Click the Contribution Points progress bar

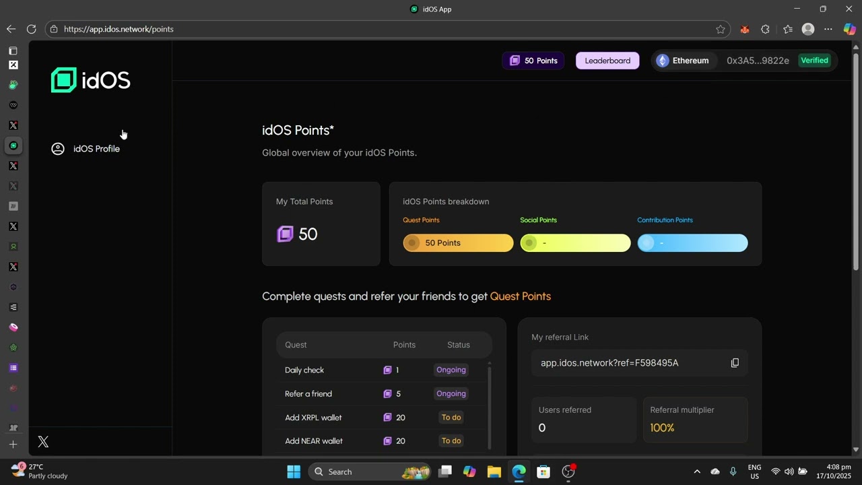(x=692, y=243)
